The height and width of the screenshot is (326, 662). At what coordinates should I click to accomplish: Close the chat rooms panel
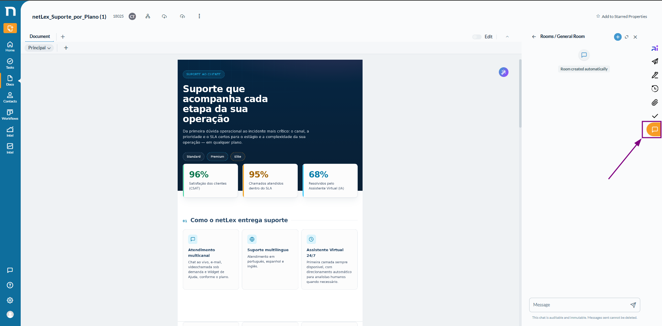pos(635,37)
